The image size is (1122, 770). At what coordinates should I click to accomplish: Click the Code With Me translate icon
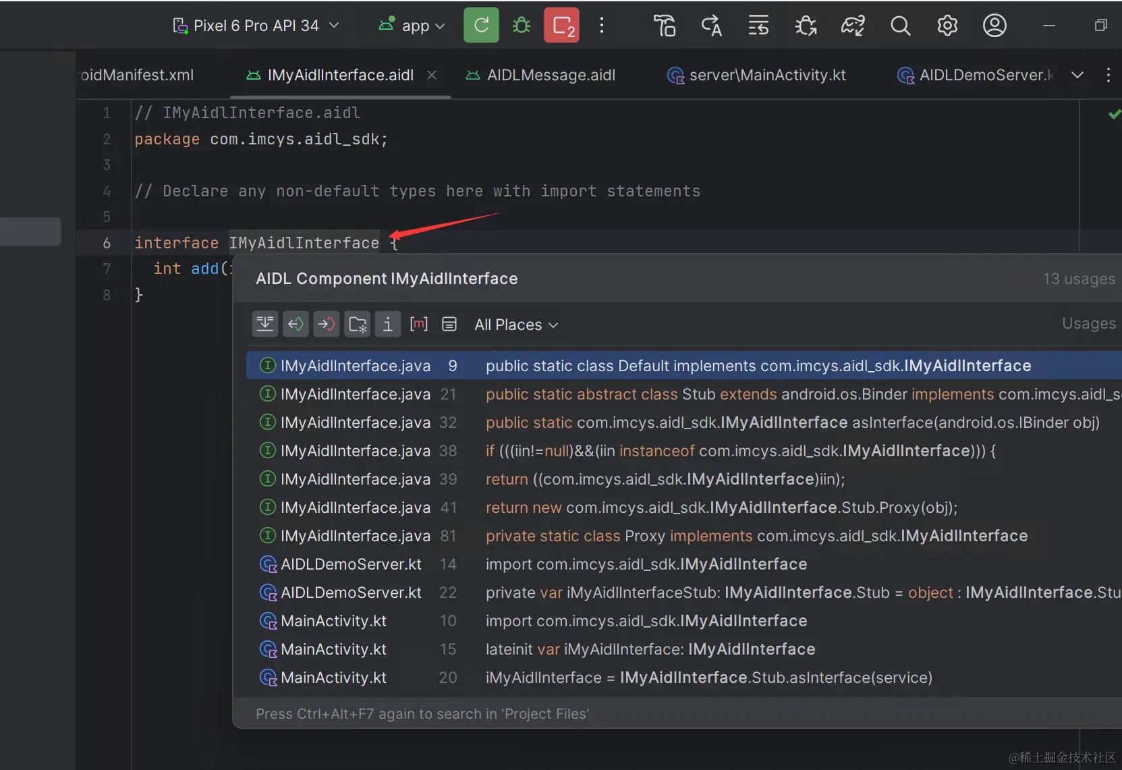(x=712, y=26)
